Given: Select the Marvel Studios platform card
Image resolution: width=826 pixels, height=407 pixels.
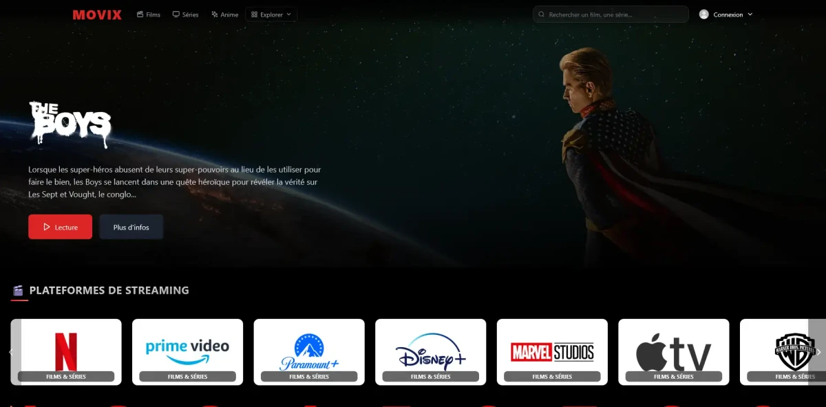Looking at the screenshot, I should [x=552, y=352].
